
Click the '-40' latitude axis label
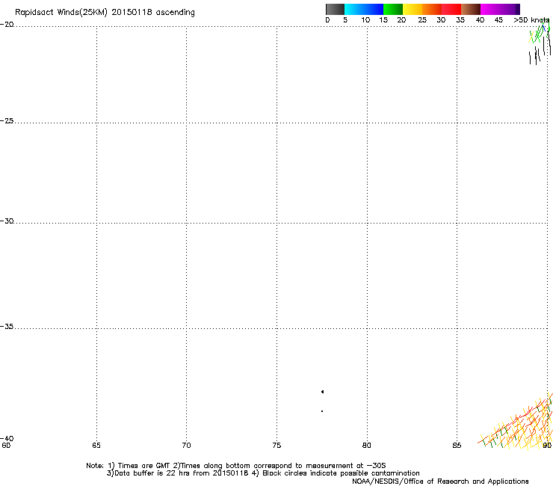[x=7, y=438]
